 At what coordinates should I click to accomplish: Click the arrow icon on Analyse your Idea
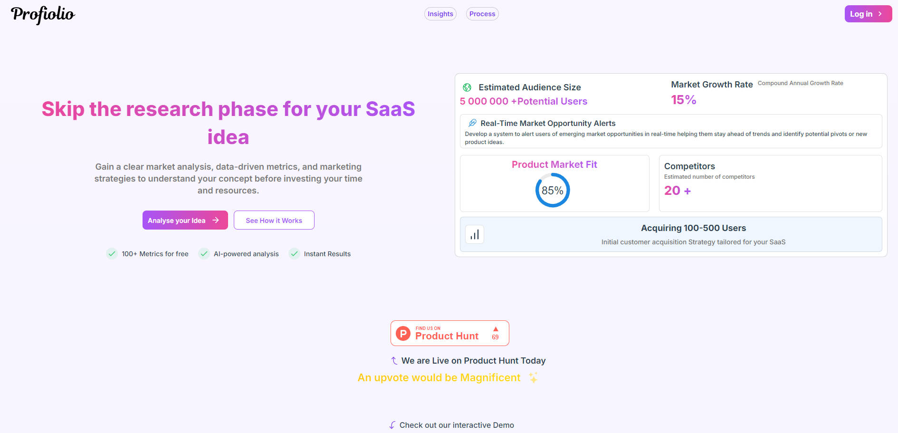click(x=216, y=220)
